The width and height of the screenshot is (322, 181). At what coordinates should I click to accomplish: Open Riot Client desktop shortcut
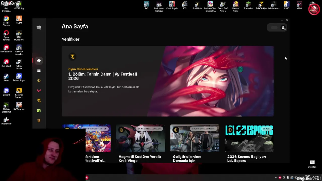[6, 63]
